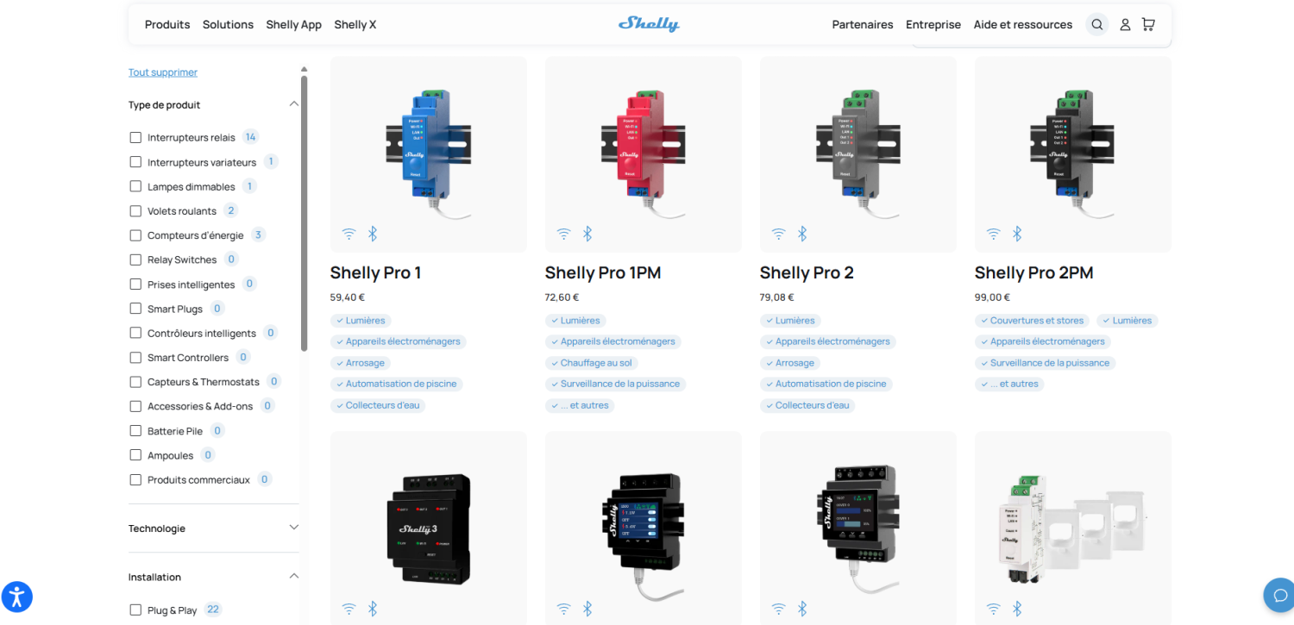The image size is (1294, 625).
Task: Collapse the Type de produit section
Action: point(293,104)
